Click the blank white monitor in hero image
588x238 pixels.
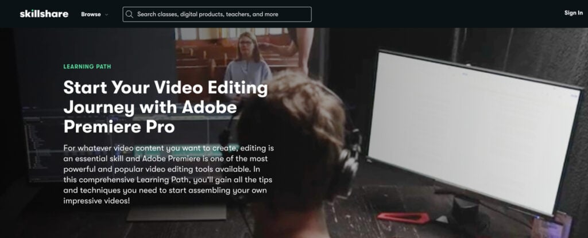[x=474, y=131]
